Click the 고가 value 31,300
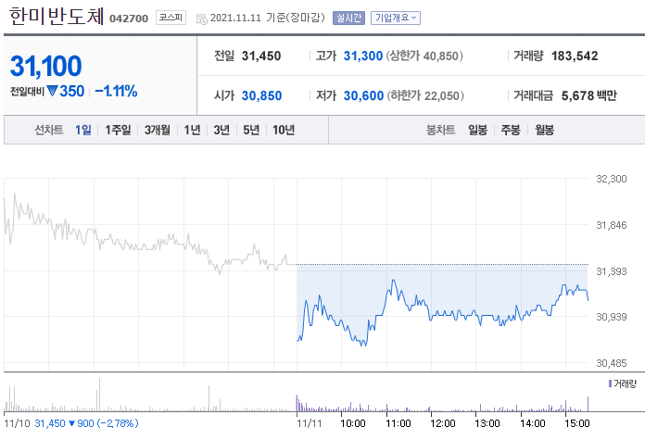Screen dimensions: 645x440 (x=363, y=56)
